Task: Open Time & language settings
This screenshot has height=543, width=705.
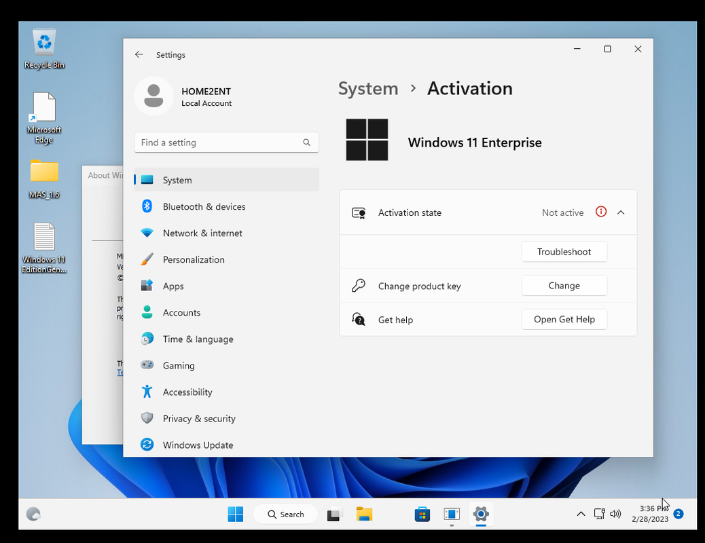Action: pyautogui.click(x=226, y=339)
